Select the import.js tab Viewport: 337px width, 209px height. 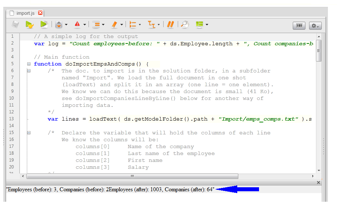point(25,13)
